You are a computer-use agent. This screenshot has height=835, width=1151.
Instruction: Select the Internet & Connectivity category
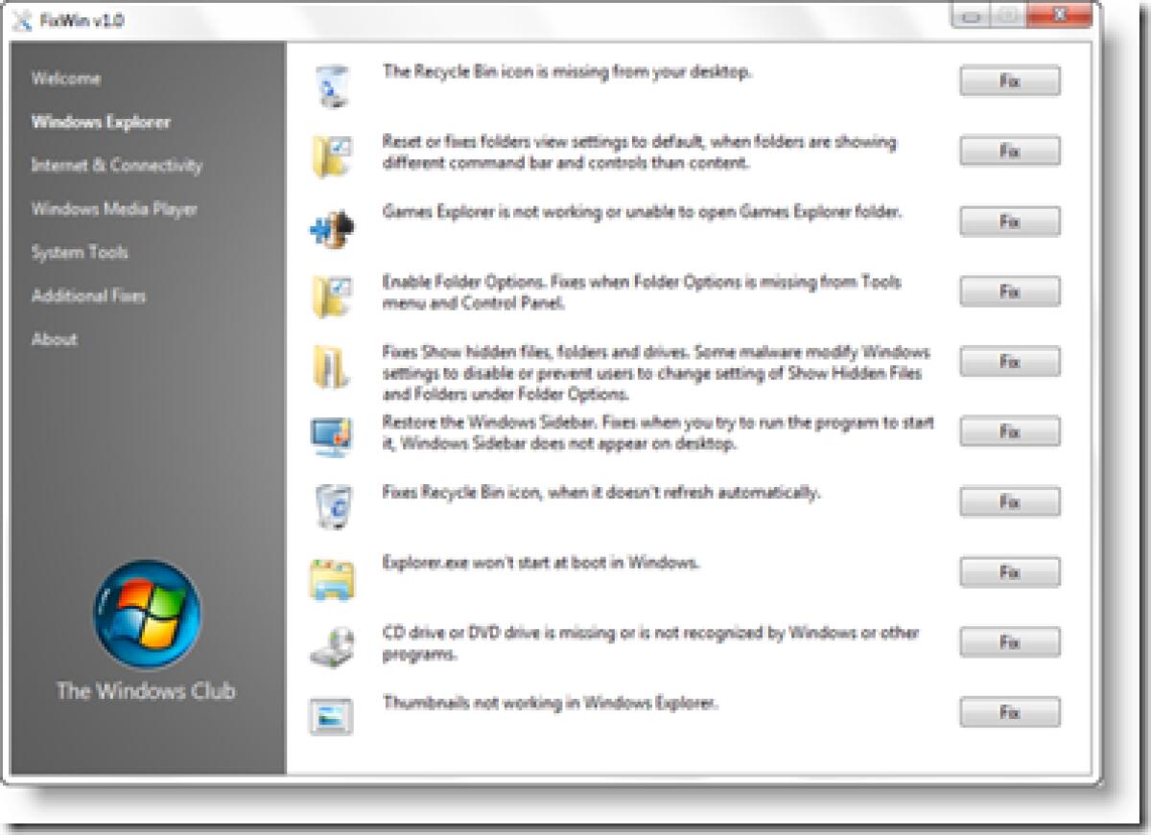tap(116, 166)
